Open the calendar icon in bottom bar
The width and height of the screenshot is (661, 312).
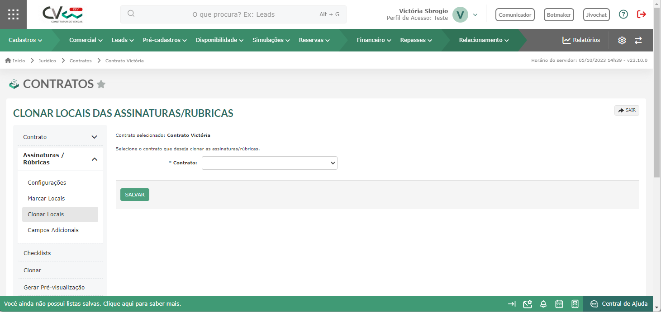coord(559,304)
